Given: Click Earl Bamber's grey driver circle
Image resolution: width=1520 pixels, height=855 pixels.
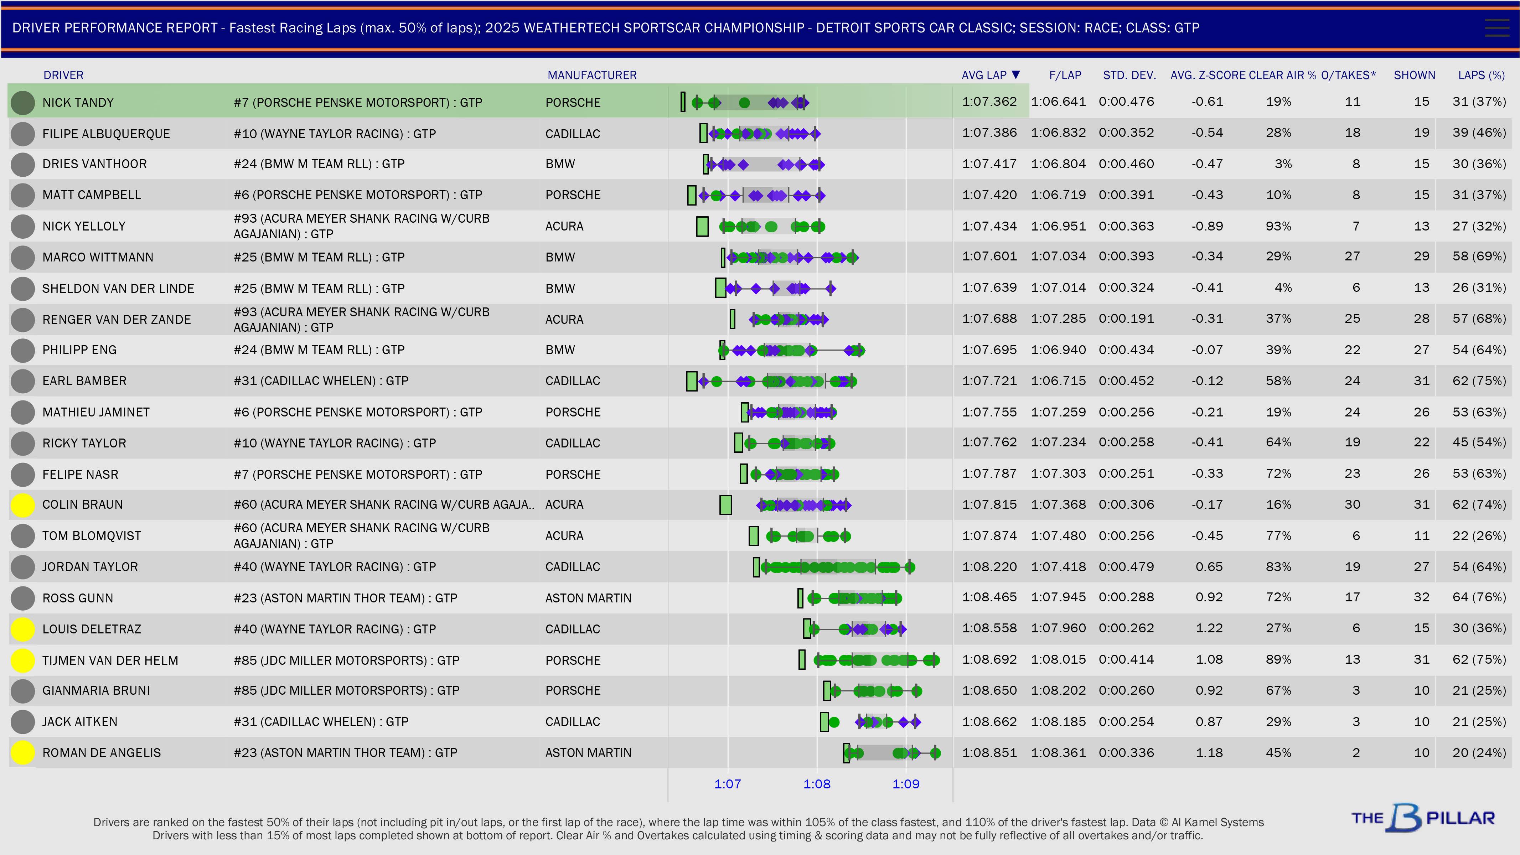Looking at the screenshot, I should [x=23, y=381].
